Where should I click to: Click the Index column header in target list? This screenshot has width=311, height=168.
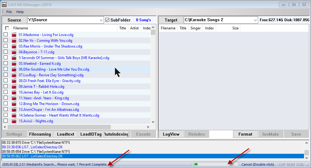point(209,28)
